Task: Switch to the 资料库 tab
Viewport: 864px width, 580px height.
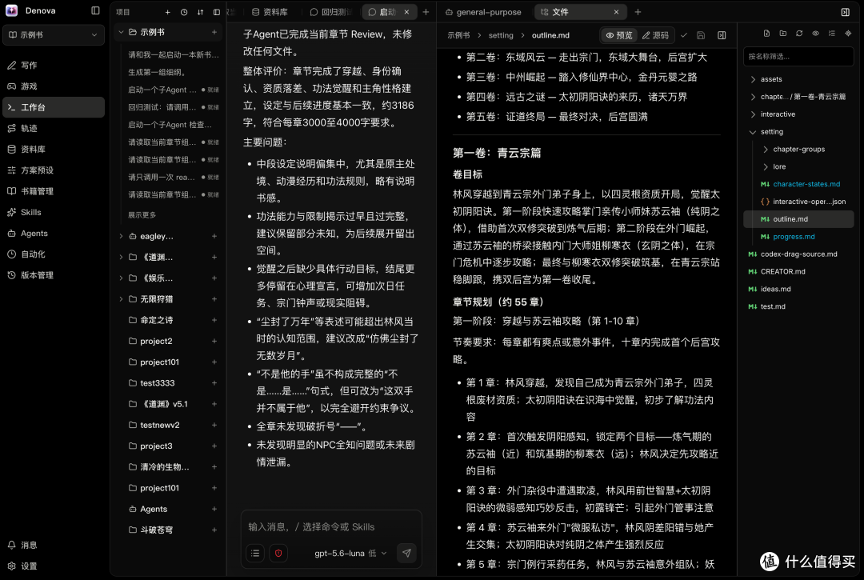Action: [x=270, y=12]
